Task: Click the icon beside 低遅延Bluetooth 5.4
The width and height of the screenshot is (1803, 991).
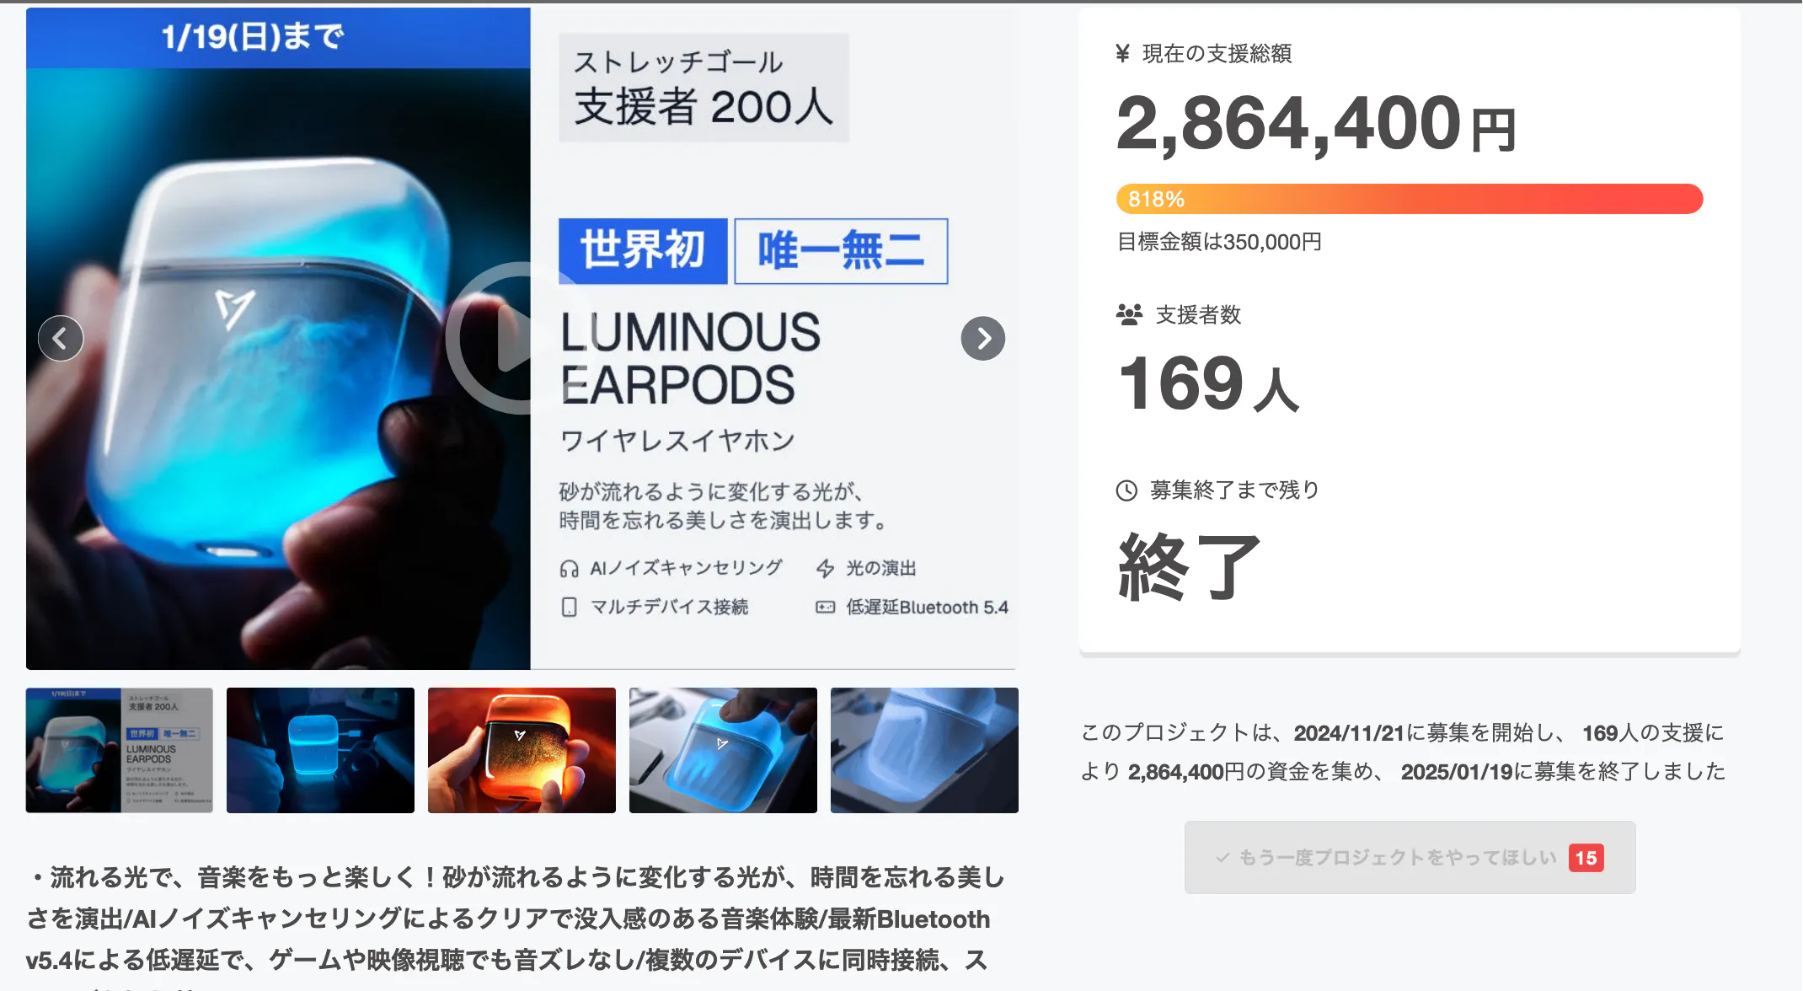Action: tap(826, 607)
